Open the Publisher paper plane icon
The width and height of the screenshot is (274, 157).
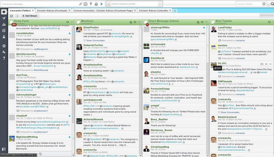tap(4, 18)
